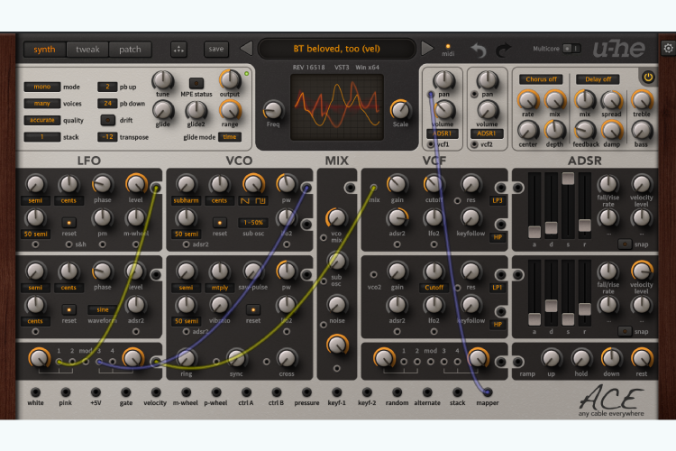Click the pb up value 2
Viewport: 676px width, 451px height.
(x=107, y=87)
